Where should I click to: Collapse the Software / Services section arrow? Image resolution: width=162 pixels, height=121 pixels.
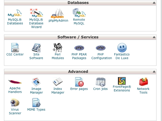point(154,37)
